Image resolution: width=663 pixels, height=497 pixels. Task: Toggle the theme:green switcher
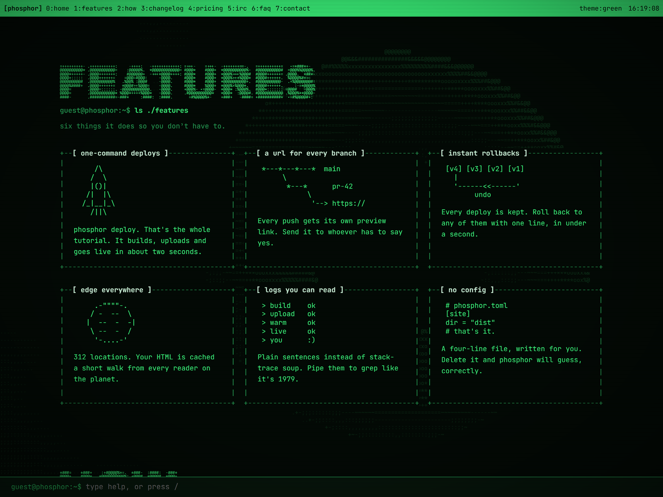tap(600, 8)
